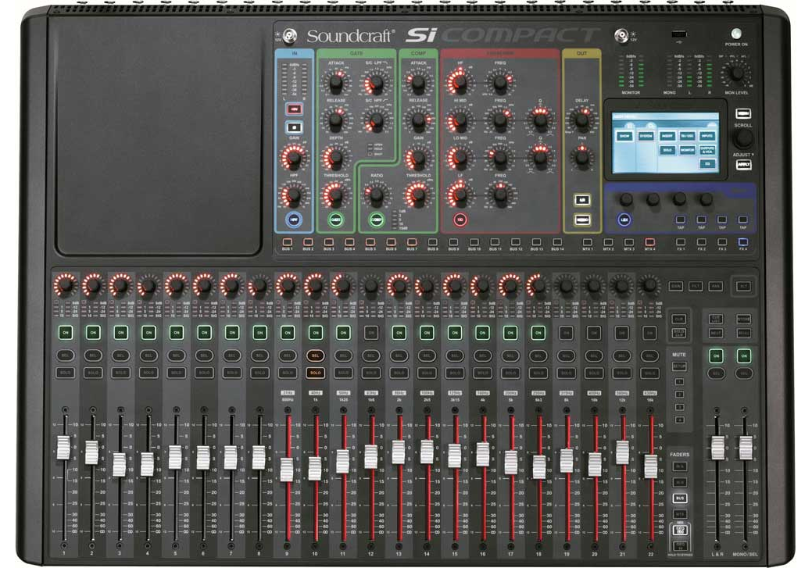Click the mute SETUP button
The image size is (812, 568).
tap(679, 366)
